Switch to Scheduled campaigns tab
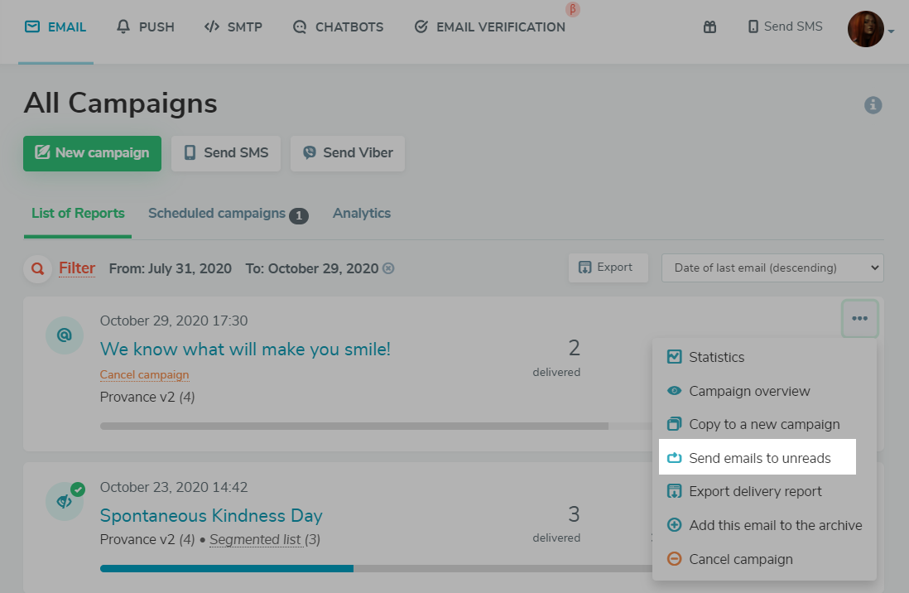Viewport: 909px width, 593px height. 217,214
